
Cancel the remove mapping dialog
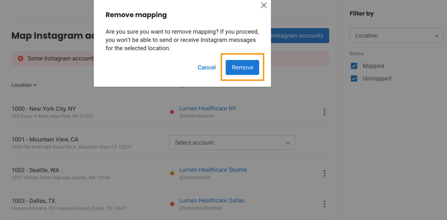click(x=206, y=67)
